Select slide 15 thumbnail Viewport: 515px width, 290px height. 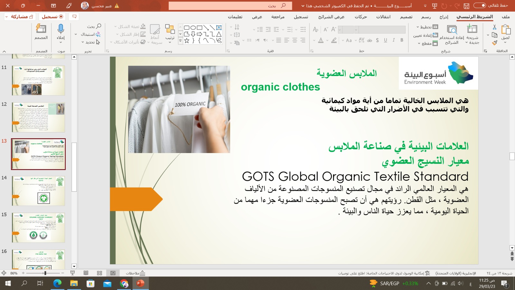pos(39,227)
